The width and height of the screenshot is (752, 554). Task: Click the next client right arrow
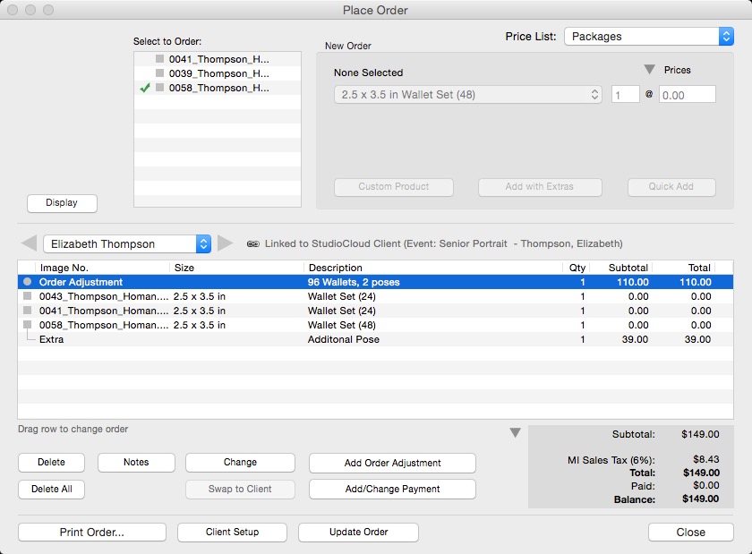point(226,243)
